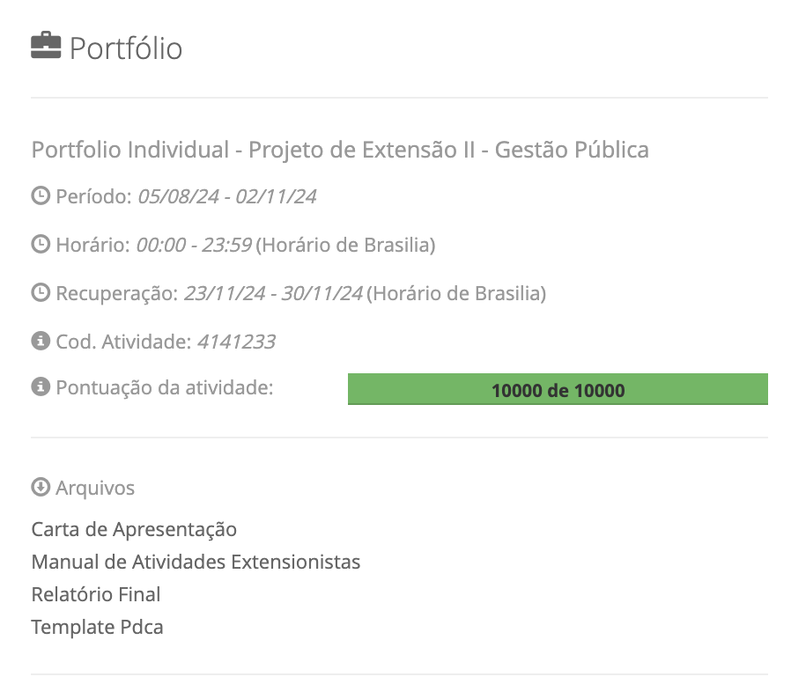Click the period dates 05/08/24 - 02/11/24
791x699 pixels.
[x=226, y=196]
